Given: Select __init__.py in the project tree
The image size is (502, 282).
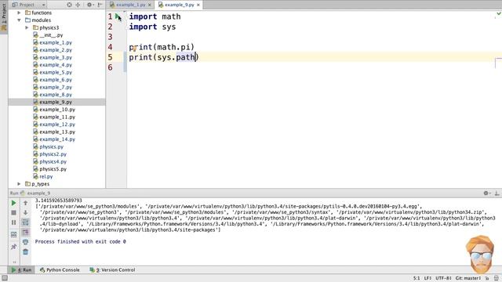Looking at the screenshot, I should coord(48,35).
